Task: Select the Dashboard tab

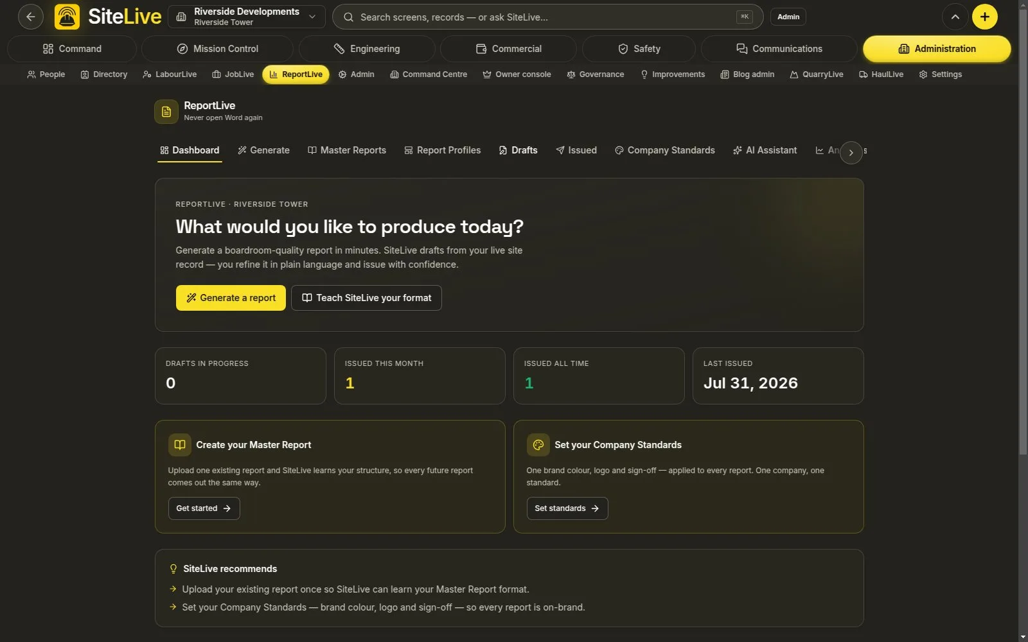Action: coord(190,150)
